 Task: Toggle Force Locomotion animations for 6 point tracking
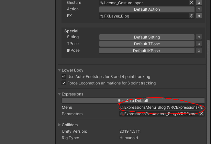pos(64,83)
